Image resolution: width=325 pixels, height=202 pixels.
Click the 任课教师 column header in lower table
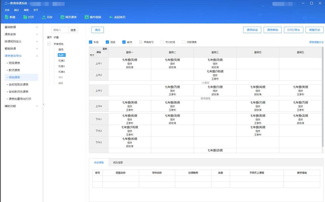pos(193,173)
